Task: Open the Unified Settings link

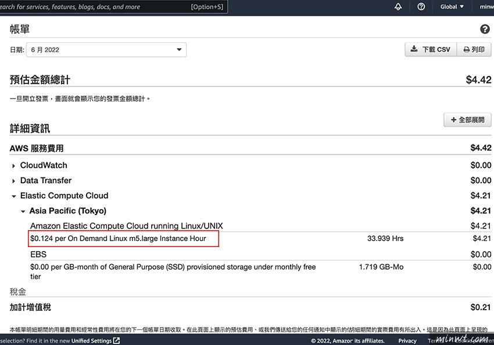Action: (x=95, y=340)
